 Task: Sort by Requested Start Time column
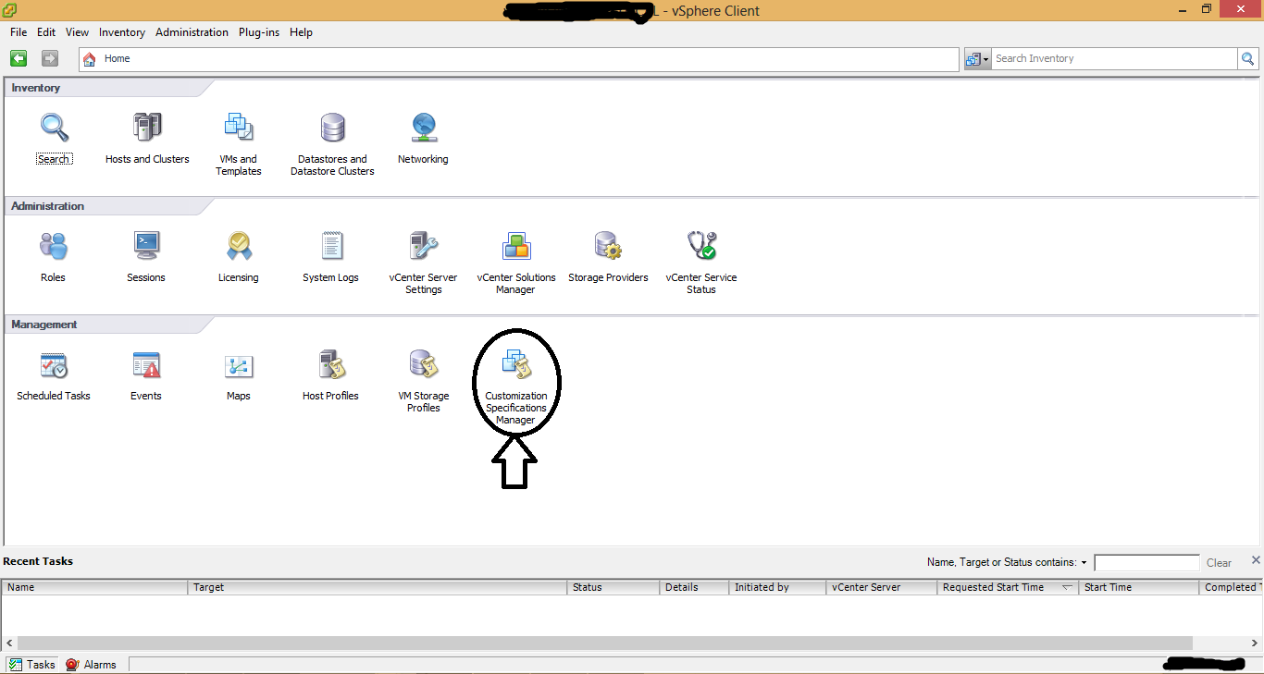(993, 587)
